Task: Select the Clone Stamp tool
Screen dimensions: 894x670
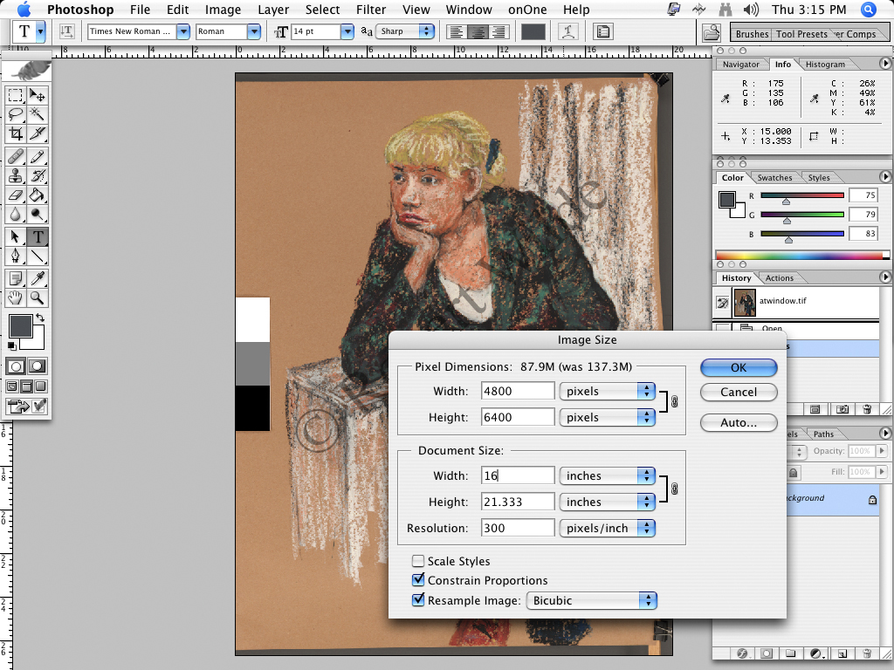Action: (16, 175)
